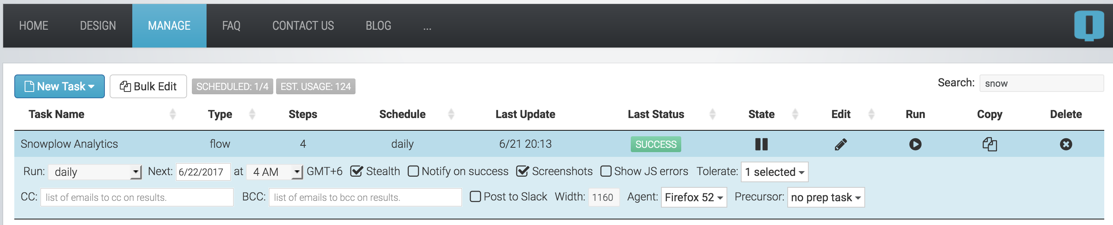Screen dimensions: 1113x225
Task: Click the SUCCESS status badge
Action: [x=656, y=145]
